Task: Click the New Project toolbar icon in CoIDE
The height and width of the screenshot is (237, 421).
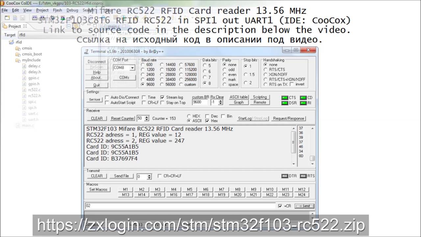Action: coord(7,18)
